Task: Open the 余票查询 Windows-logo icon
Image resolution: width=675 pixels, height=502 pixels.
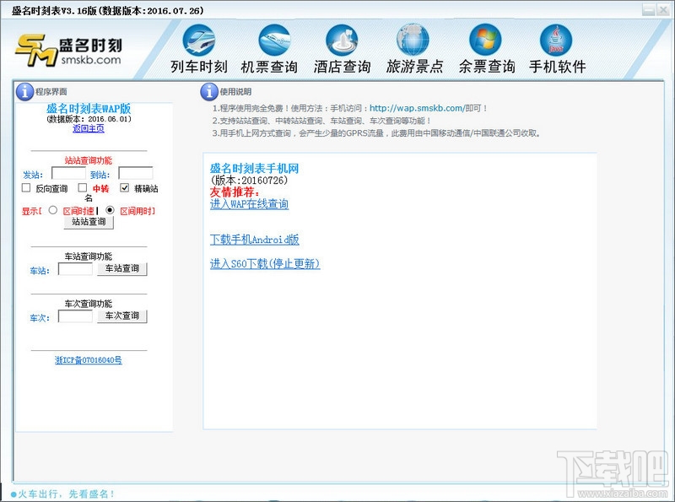Action: click(485, 40)
